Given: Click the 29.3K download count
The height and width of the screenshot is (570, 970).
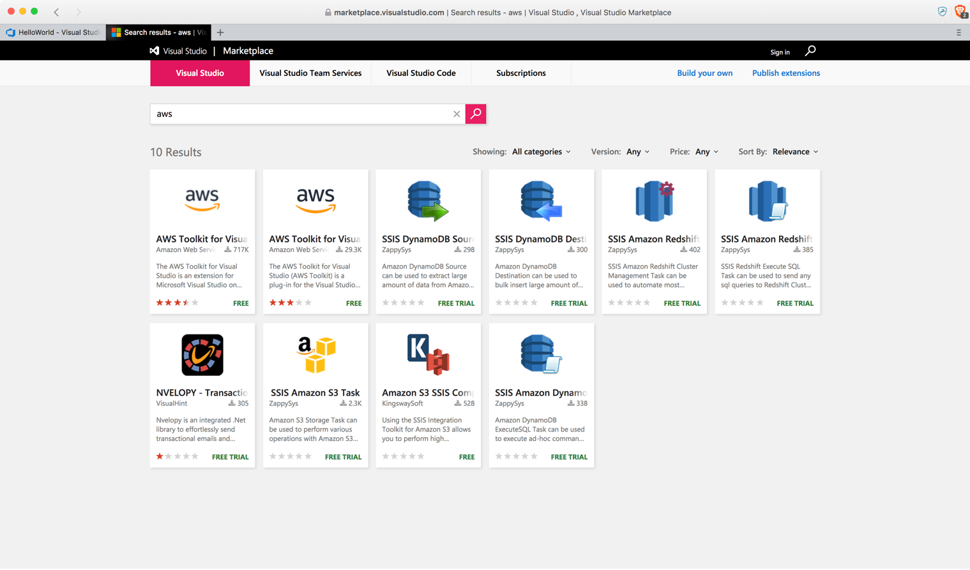Looking at the screenshot, I should tap(353, 250).
